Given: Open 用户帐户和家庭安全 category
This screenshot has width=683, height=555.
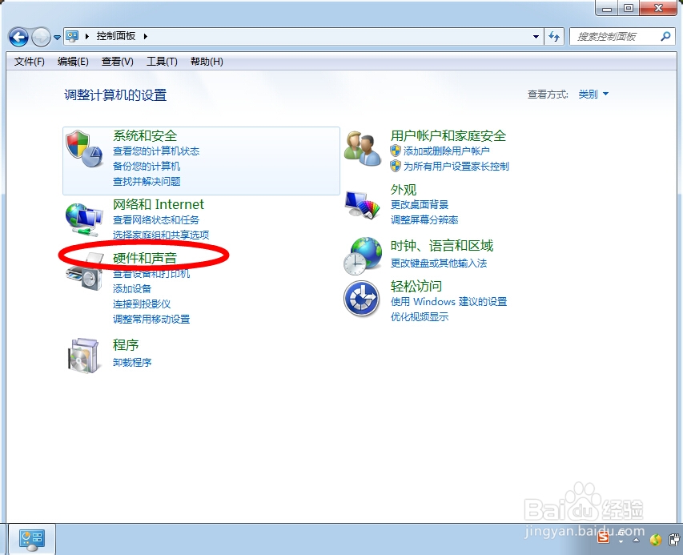Looking at the screenshot, I should tap(448, 135).
